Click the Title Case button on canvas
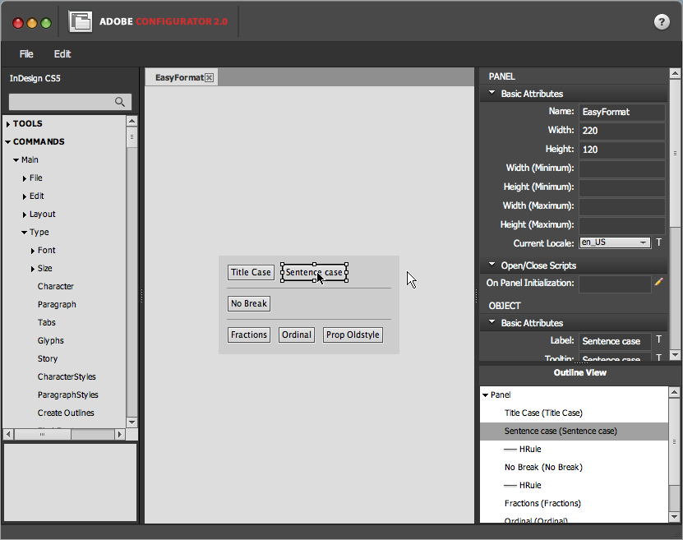 [251, 273]
